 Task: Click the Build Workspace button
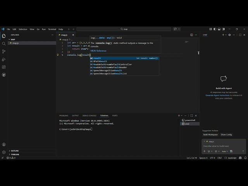pyautogui.click(x=210, y=134)
